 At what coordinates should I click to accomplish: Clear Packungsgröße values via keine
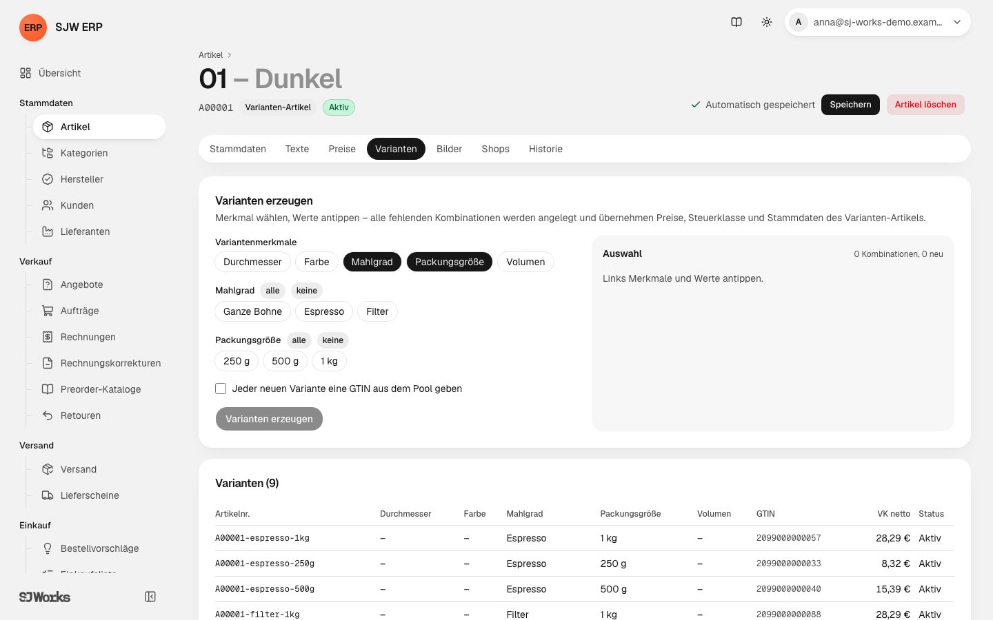pyautogui.click(x=333, y=340)
